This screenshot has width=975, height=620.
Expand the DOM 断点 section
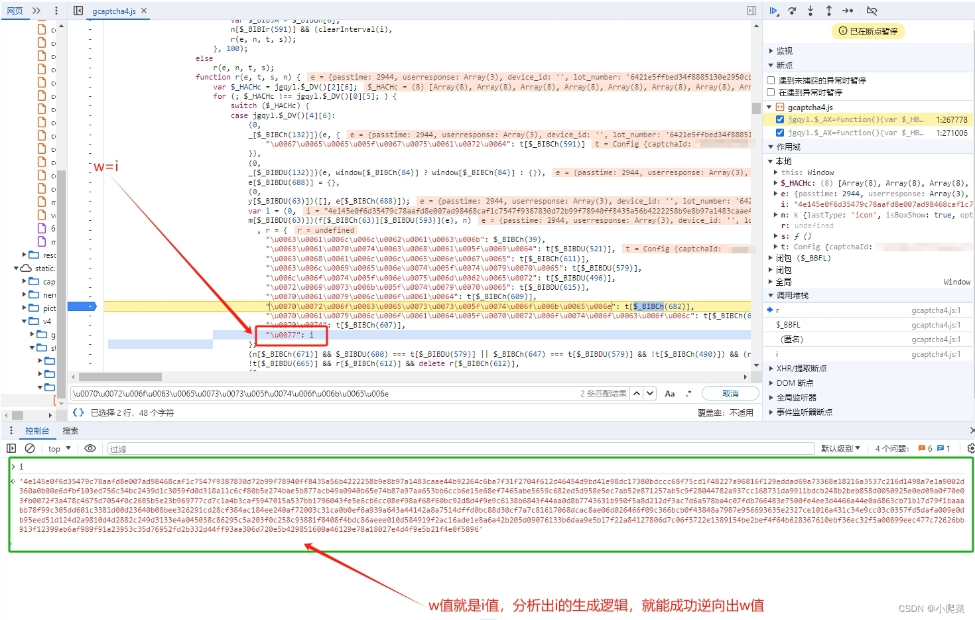point(795,383)
